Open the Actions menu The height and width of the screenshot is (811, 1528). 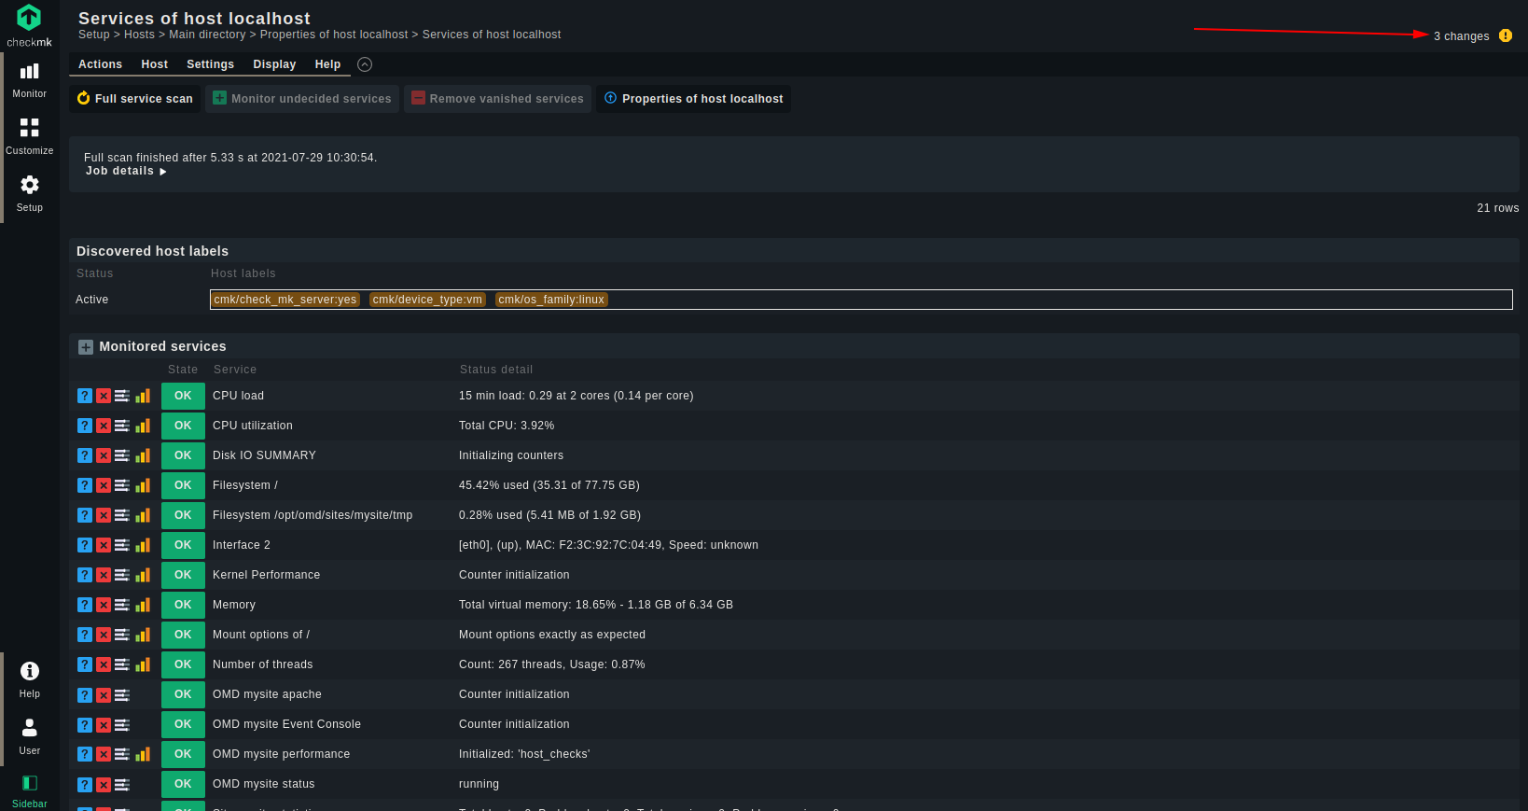point(100,64)
